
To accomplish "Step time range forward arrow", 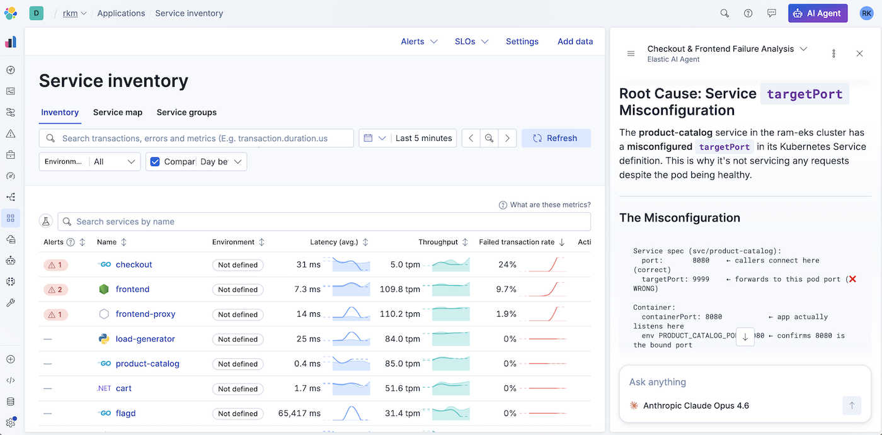I will pos(508,138).
